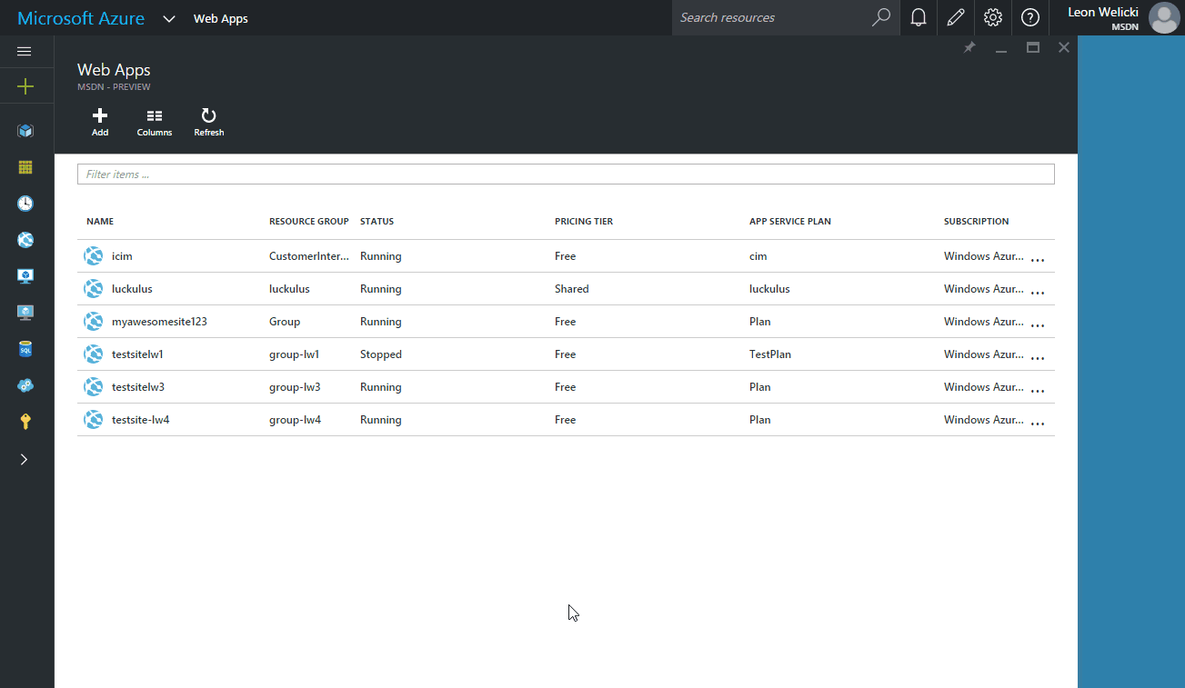Refresh the web apps list
Viewport: 1185px width, 688px height.
pos(208,122)
